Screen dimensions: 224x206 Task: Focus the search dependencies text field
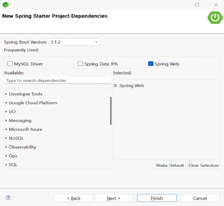tap(57, 81)
